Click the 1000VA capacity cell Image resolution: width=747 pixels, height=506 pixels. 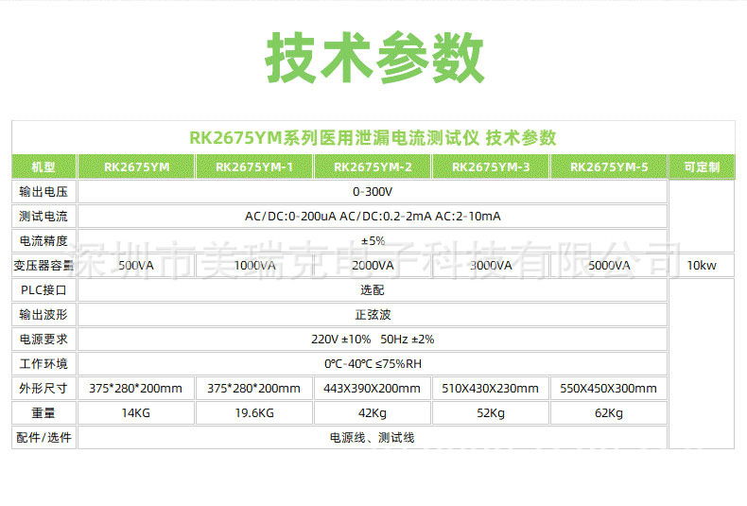[x=254, y=266]
